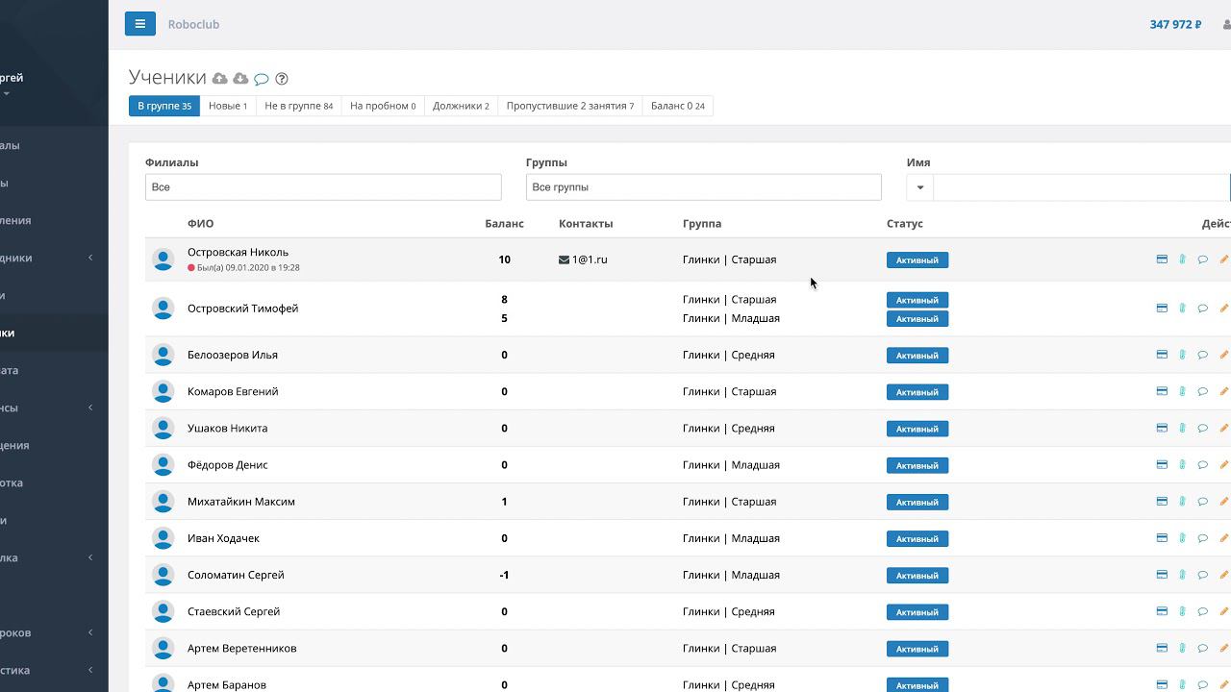Open the Группы dropdown showing Все группы

pos(703,187)
